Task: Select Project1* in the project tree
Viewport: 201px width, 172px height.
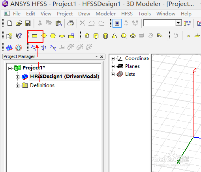Action: (33, 68)
